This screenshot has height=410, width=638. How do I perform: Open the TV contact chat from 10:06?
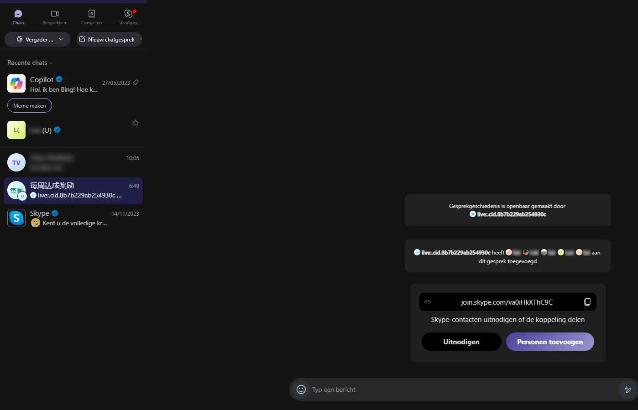[73, 162]
